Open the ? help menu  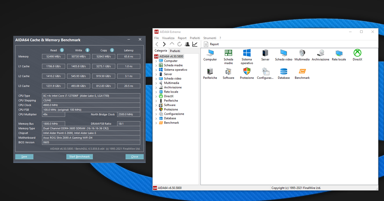(220, 38)
